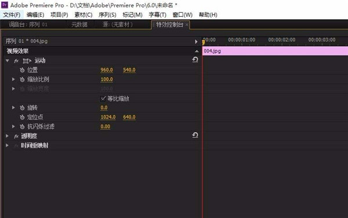Image resolution: width=348 pixels, height=218 pixels.
Task: Toggle the 缩放比例 stopwatch animation icon
Action: pyautogui.click(x=22, y=79)
